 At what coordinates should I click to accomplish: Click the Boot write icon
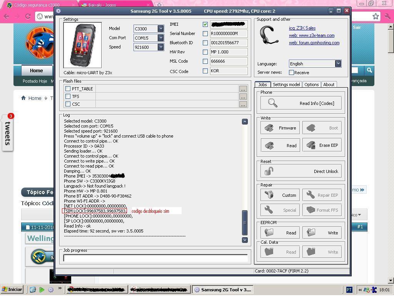[x=311, y=128]
